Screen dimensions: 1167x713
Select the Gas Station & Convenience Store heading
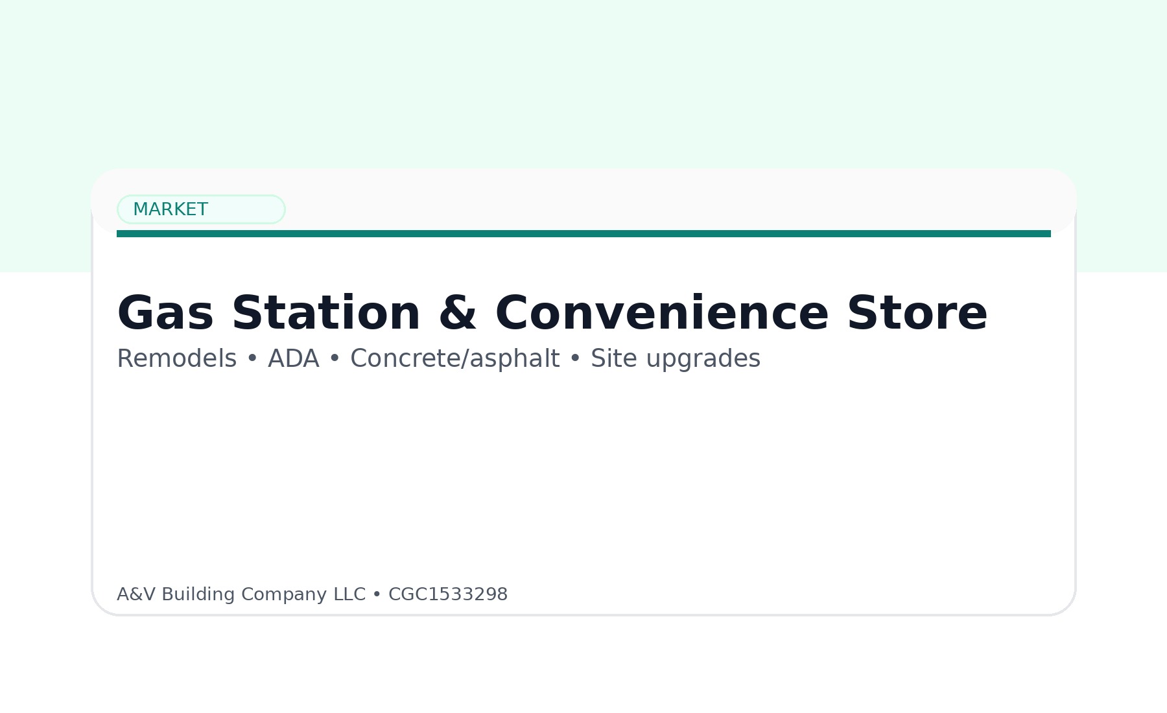point(551,313)
